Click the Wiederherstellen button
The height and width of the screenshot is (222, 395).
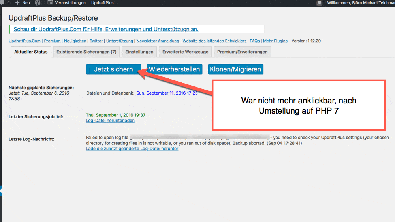click(174, 69)
